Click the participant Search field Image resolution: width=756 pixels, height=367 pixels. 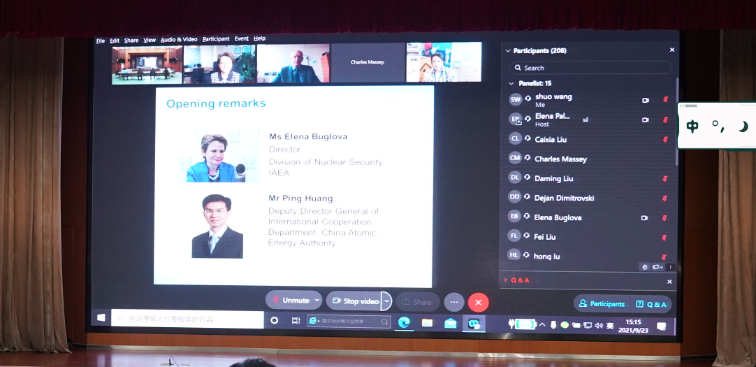(x=590, y=68)
